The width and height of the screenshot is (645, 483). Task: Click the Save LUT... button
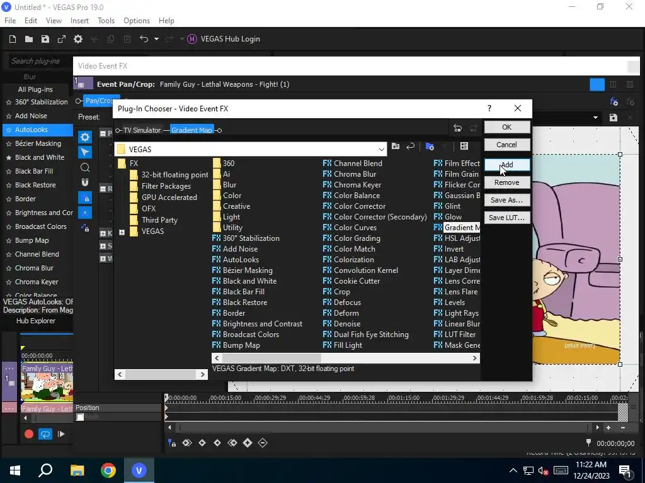(507, 218)
